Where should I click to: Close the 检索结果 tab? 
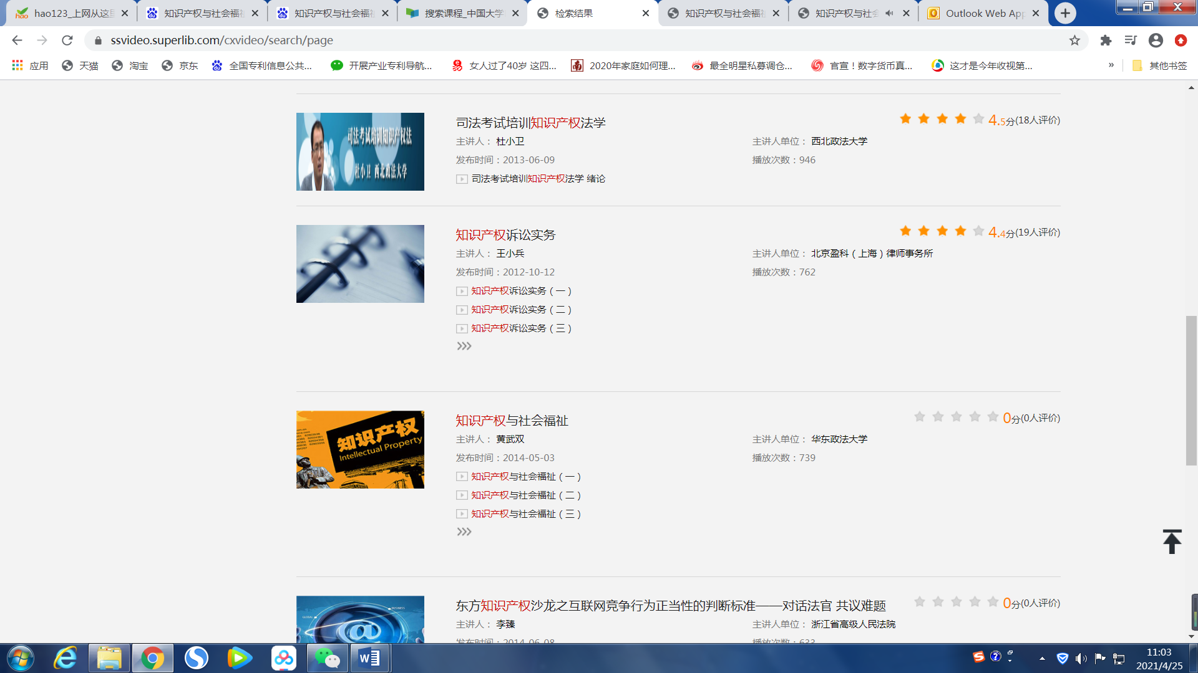(646, 13)
